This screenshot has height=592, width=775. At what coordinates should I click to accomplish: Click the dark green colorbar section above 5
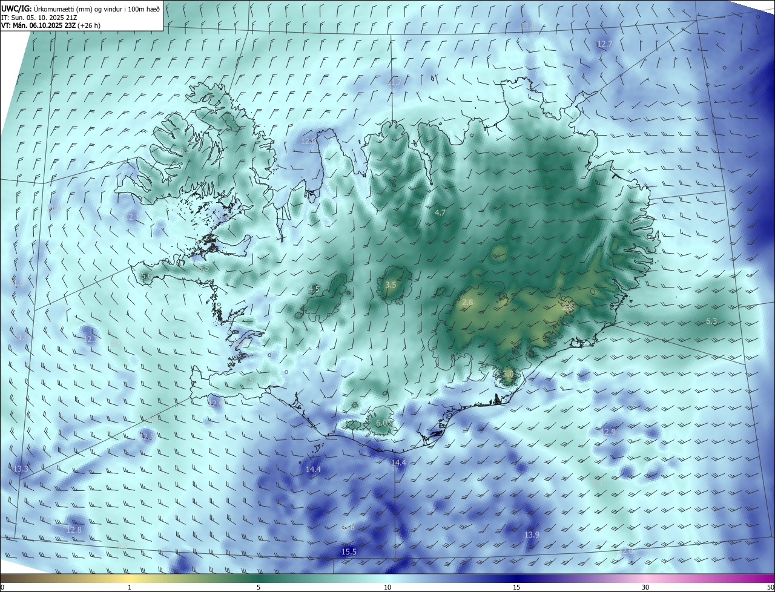[x=259, y=578]
